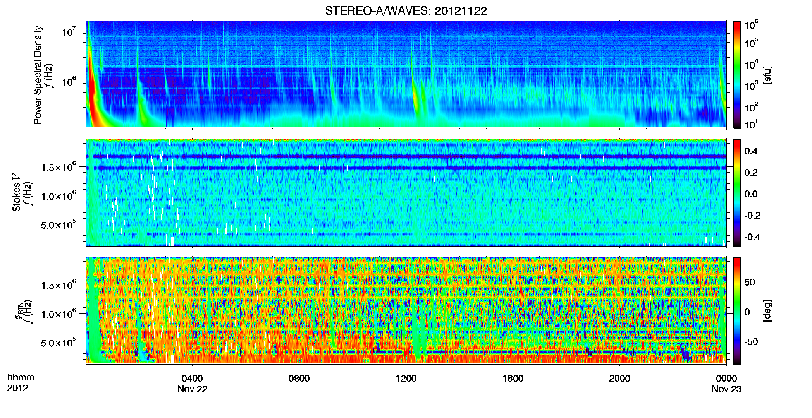
Task: Click the 1.0×10^6 tick of the Stokes V panel
Action: 58,196
